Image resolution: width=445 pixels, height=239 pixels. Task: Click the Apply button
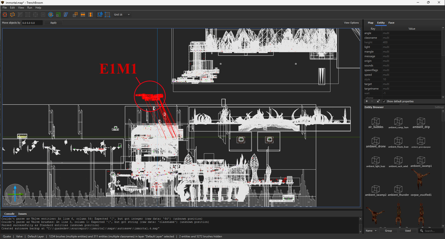(53, 23)
